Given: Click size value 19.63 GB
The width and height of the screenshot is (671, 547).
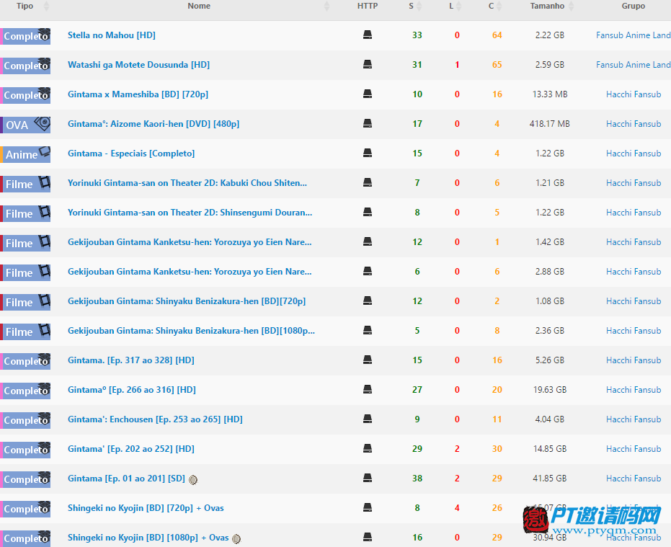Looking at the screenshot, I should pyautogui.click(x=549, y=389).
